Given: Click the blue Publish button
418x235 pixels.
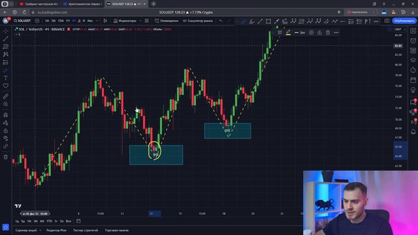Looking at the screenshot, I should 404,21.
